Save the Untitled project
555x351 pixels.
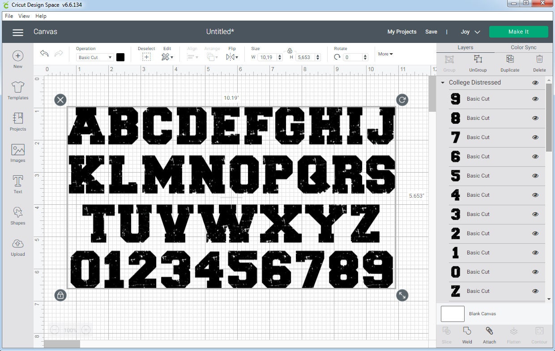click(431, 32)
